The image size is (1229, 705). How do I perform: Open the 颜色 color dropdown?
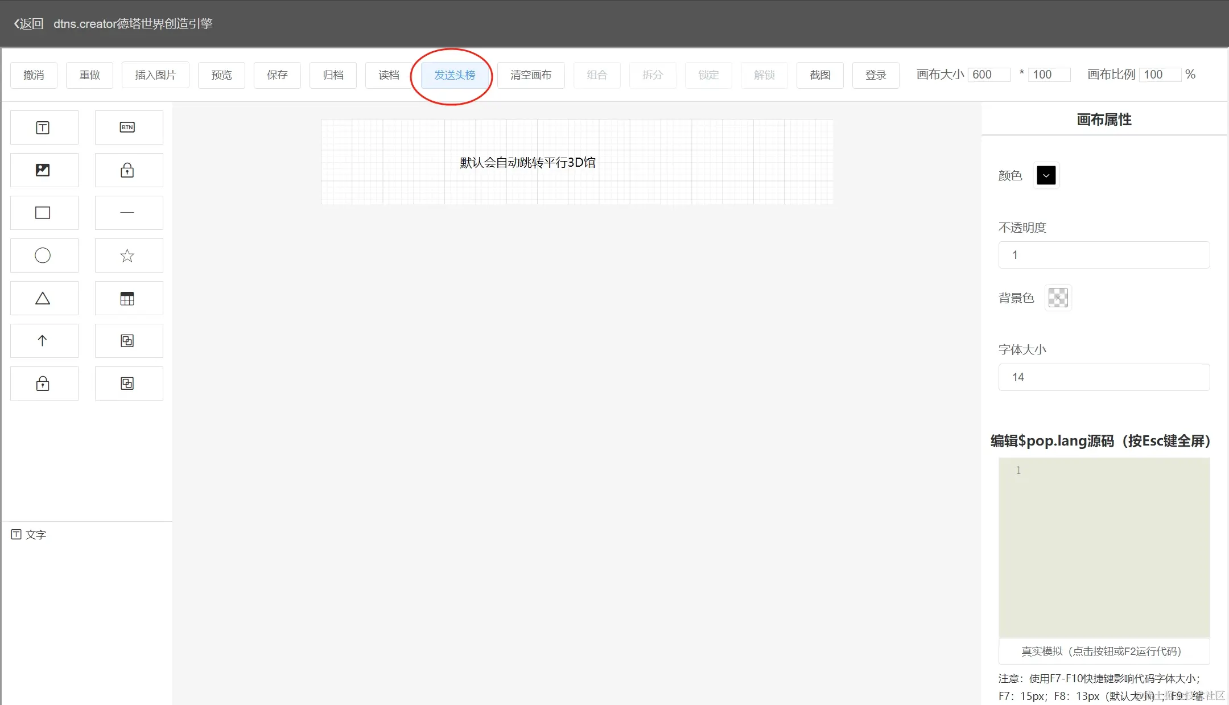(x=1046, y=175)
